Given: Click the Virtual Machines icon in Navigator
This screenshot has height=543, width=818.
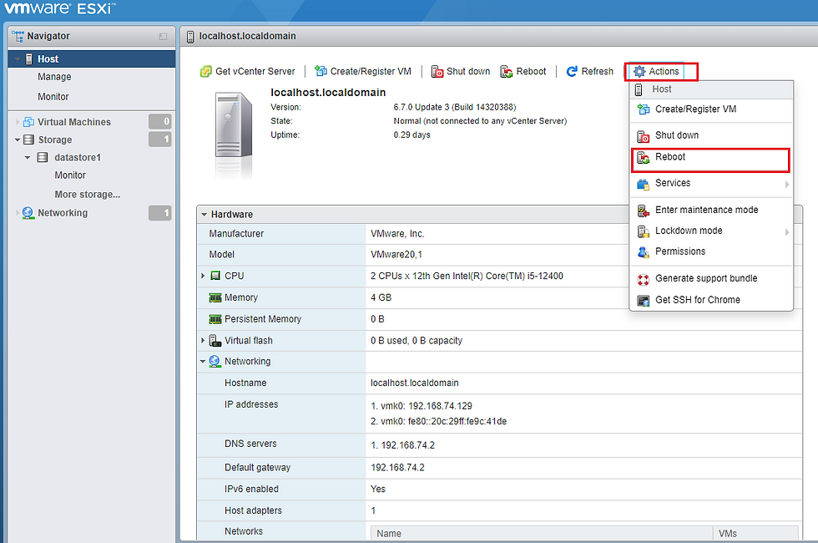Looking at the screenshot, I should pyautogui.click(x=28, y=122).
